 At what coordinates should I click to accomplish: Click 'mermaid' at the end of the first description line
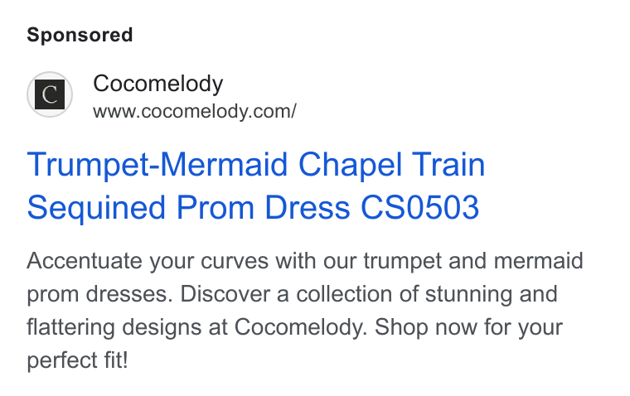(x=538, y=261)
